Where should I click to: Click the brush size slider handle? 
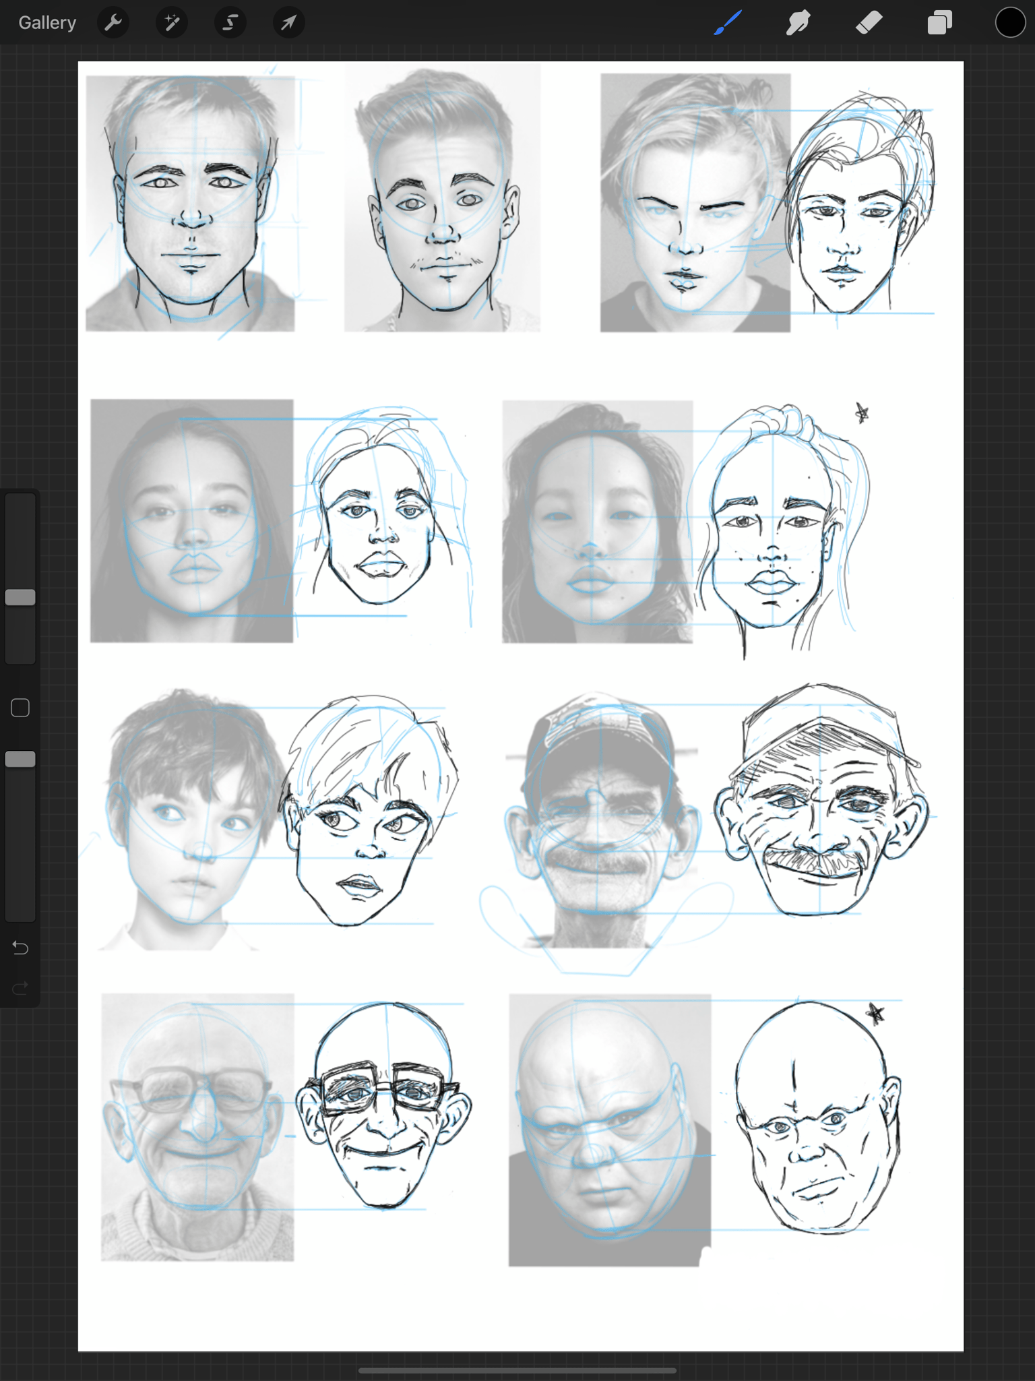pyautogui.click(x=20, y=597)
